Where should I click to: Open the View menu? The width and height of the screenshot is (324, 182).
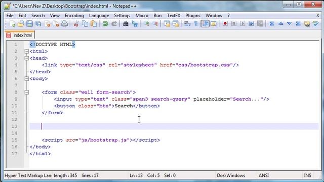coord(55,16)
